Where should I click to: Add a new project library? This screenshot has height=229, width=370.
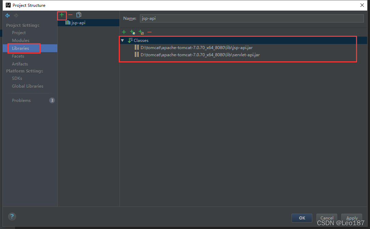coord(62,15)
